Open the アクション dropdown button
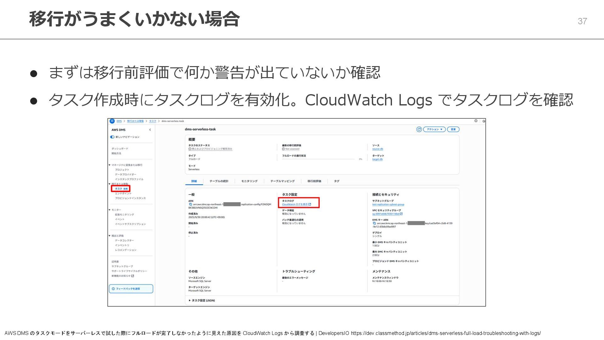Image resolution: width=604 pixels, height=340 pixels. [434, 129]
